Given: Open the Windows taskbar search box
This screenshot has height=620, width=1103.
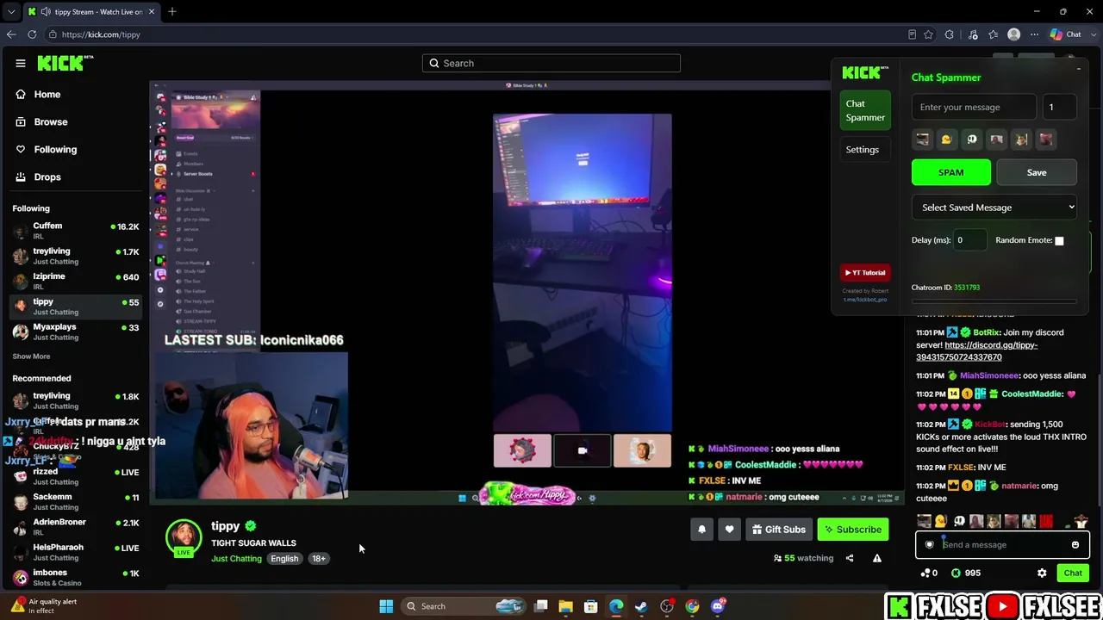Looking at the screenshot, I should click(465, 606).
